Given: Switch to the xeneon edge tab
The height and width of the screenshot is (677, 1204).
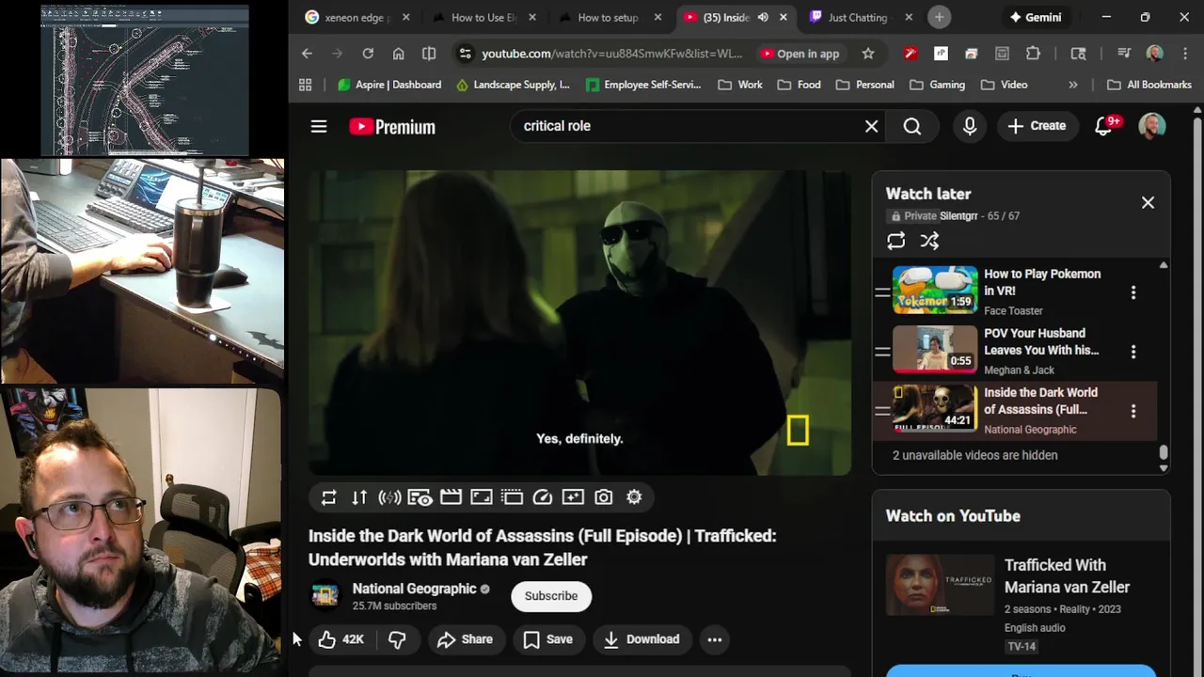Looking at the screenshot, I should [x=357, y=17].
